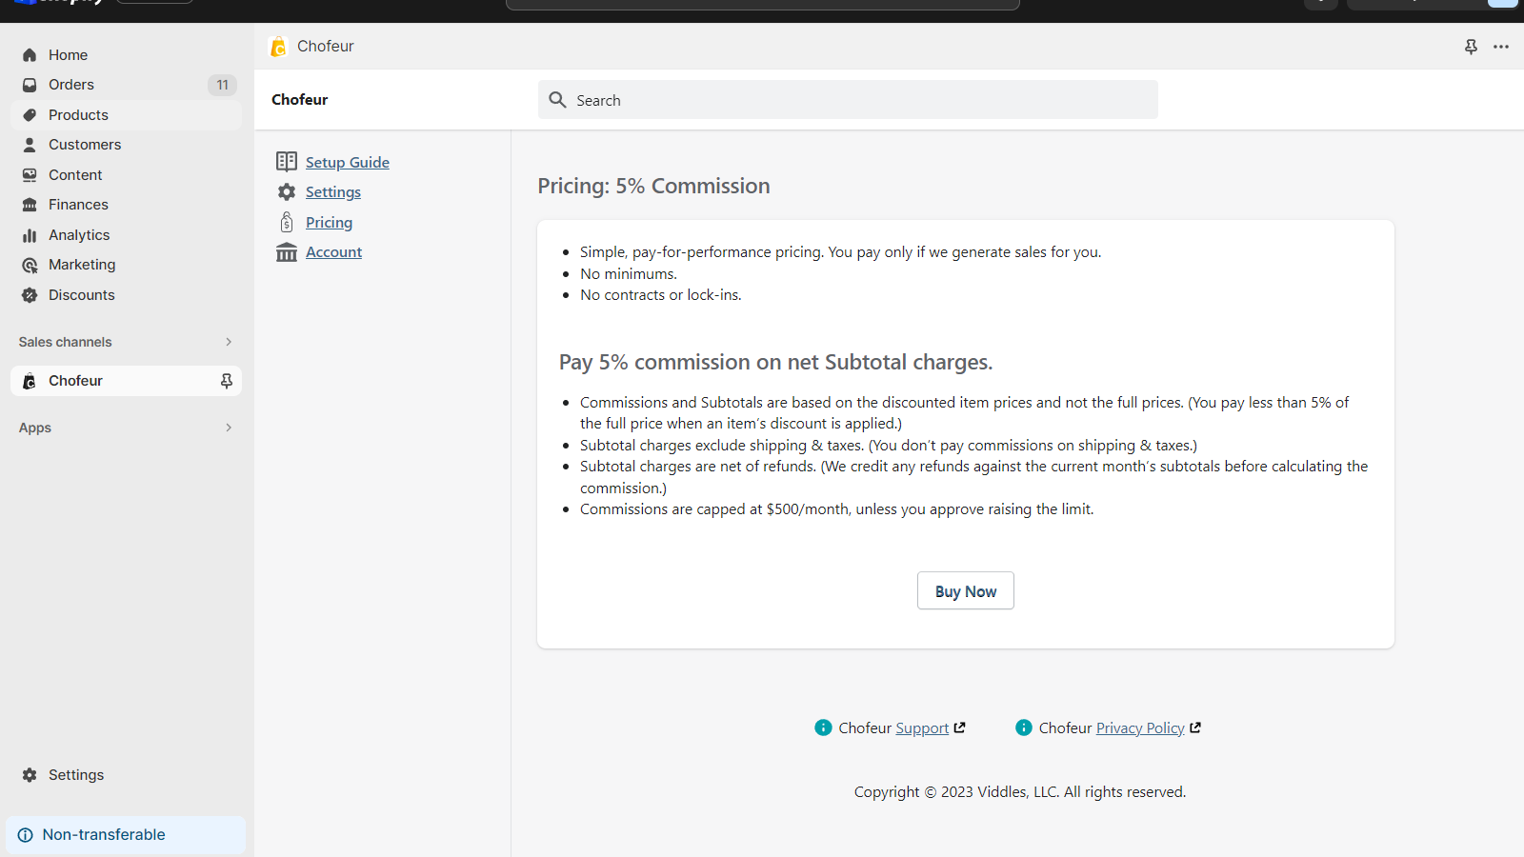Navigate to Customers
Image resolution: width=1524 pixels, height=857 pixels.
126,145
